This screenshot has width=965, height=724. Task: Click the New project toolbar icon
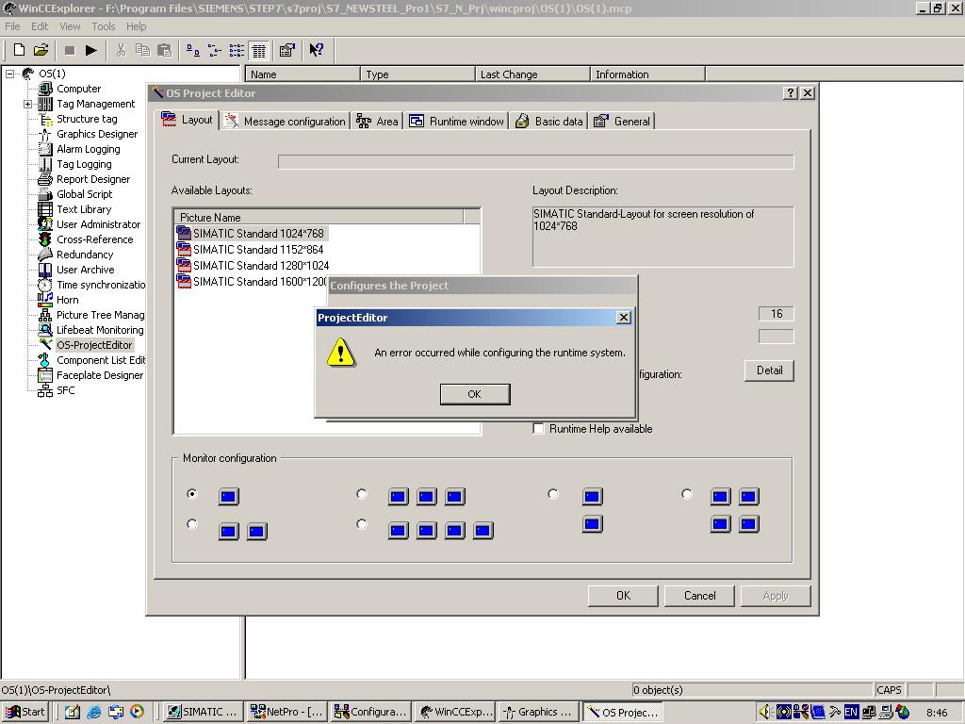(19, 50)
